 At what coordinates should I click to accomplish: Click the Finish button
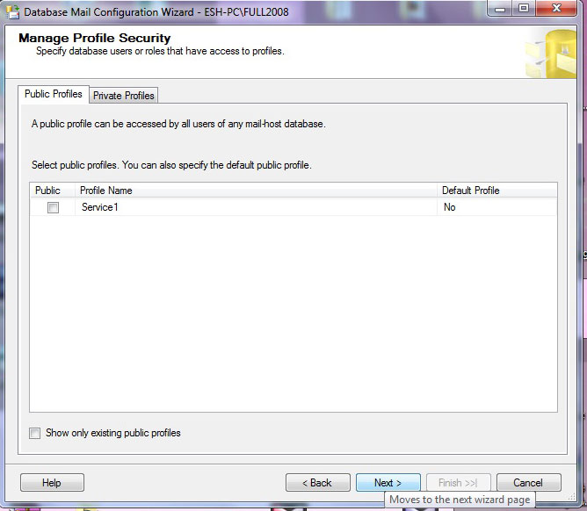click(x=458, y=482)
